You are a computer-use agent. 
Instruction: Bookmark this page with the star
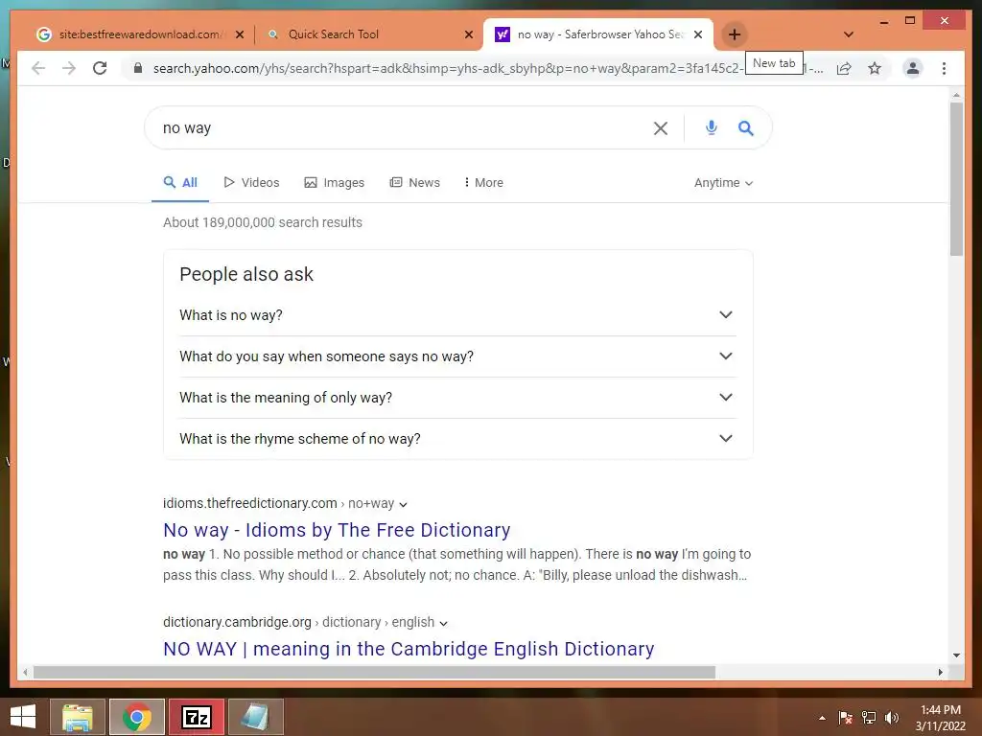(x=875, y=68)
